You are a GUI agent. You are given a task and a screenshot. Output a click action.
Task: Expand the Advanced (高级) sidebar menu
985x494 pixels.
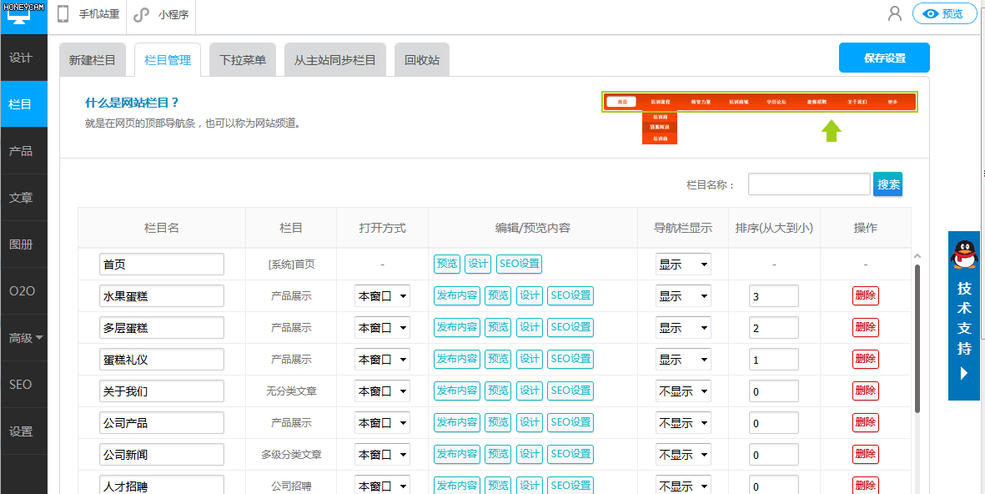pyautogui.click(x=24, y=338)
